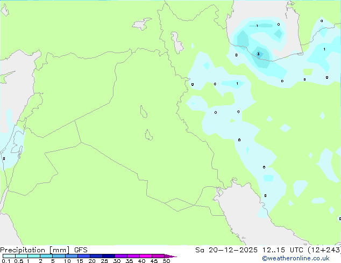Click the 25–30 mm dark navy legend box
Image resolution: width=341 pixels, height=263 pixels.
pos(108,256)
